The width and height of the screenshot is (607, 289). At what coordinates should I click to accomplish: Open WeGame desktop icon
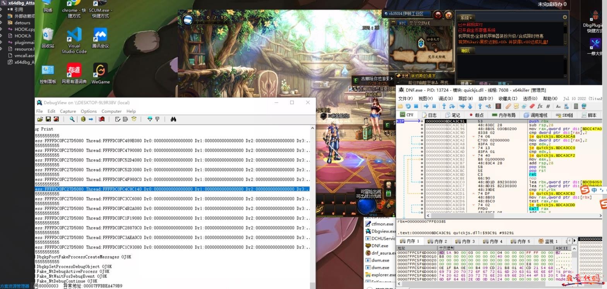pos(101,73)
